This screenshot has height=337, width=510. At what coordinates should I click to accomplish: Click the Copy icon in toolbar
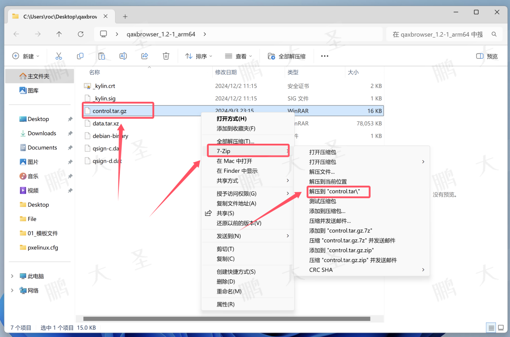(x=80, y=56)
